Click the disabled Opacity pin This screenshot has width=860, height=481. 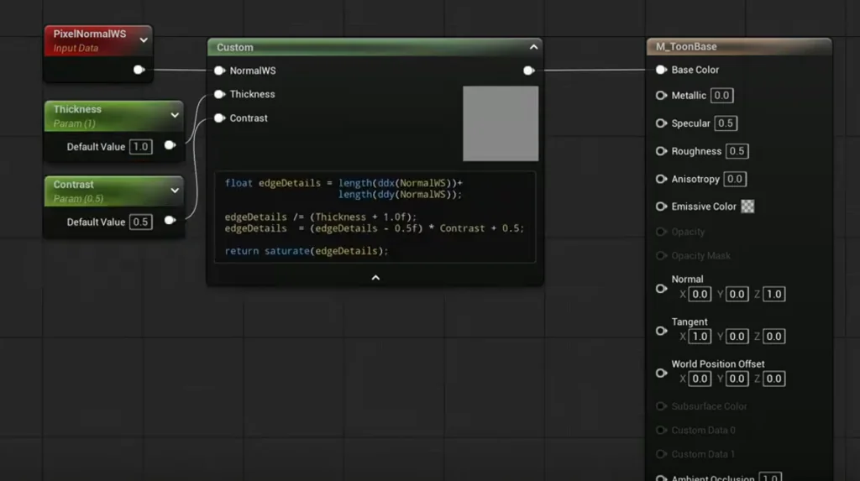point(662,232)
